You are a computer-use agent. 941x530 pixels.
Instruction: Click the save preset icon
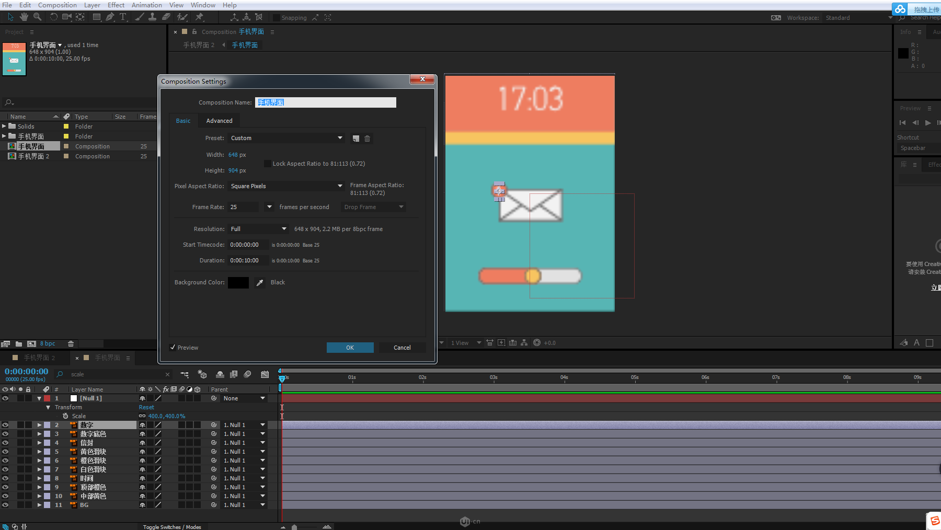pos(356,139)
